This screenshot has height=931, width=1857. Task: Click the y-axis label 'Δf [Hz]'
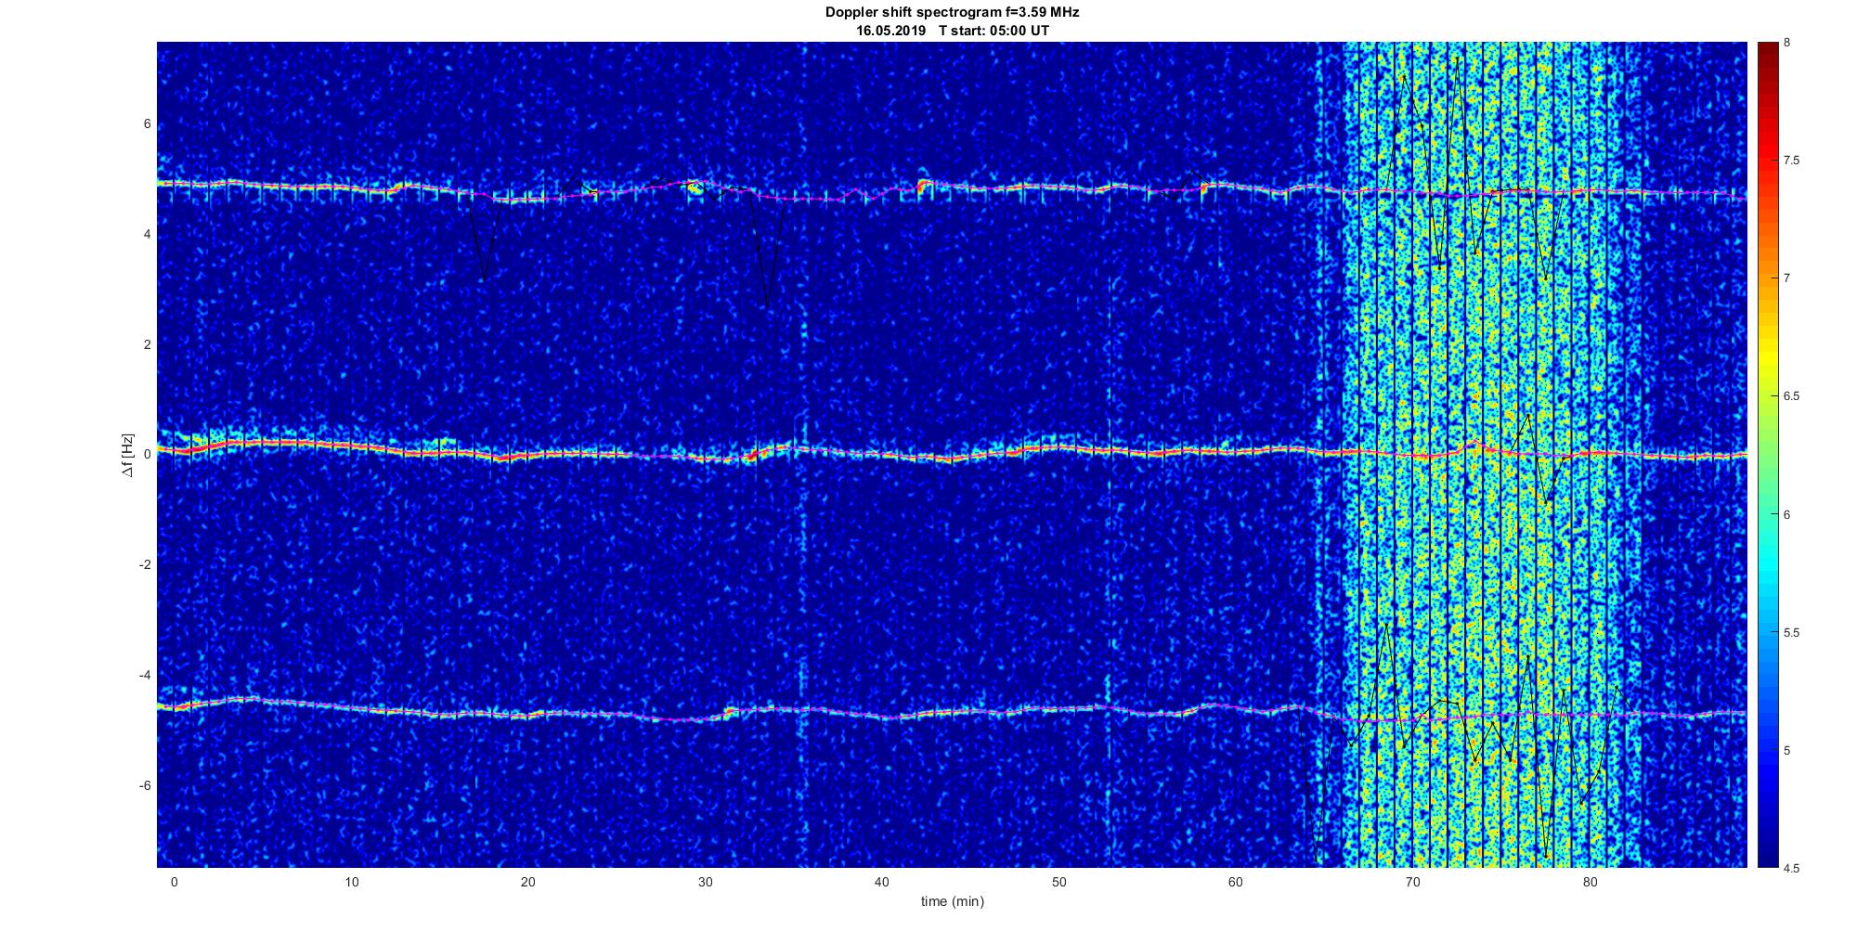tap(128, 455)
